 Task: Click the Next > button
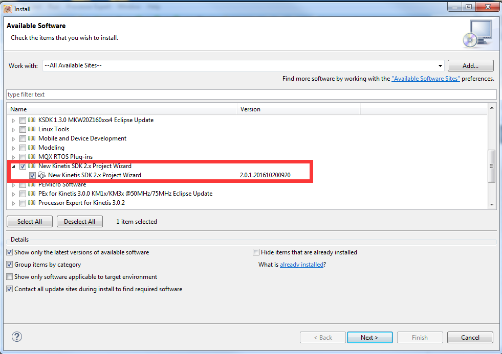[x=369, y=338]
